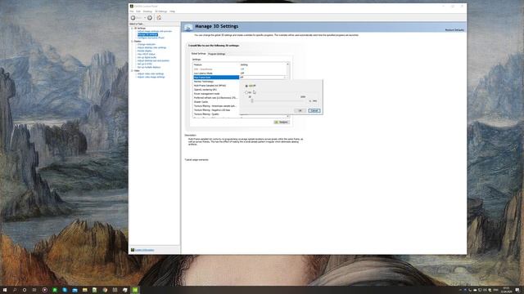
Task: Collapse the Display tree node
Action: click(x=132, y=42)
